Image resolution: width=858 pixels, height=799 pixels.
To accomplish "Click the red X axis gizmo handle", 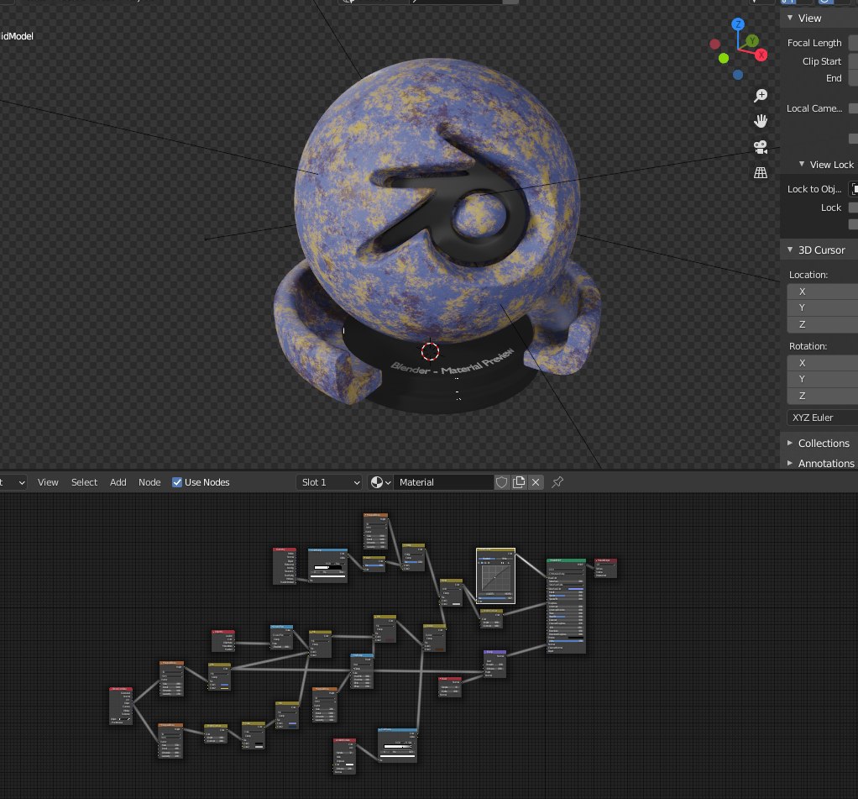I will [x=761, y=55].
